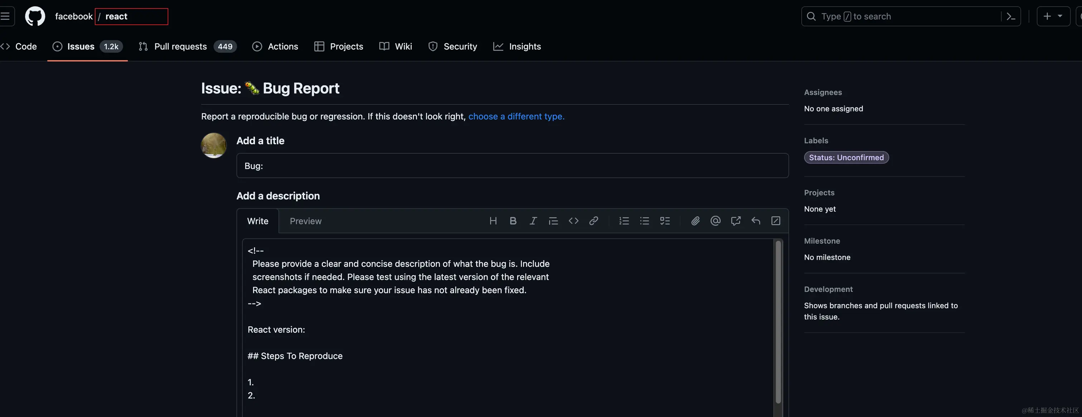Click the 449 pull requests count badge

(225, 46)
